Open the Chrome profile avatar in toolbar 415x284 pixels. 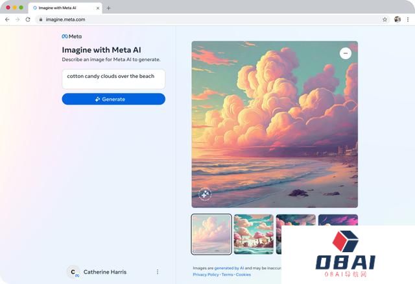coord(397,19)
